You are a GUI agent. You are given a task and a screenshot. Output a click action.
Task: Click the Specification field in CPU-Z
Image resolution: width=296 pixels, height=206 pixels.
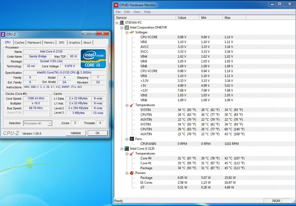pos(64,73)
